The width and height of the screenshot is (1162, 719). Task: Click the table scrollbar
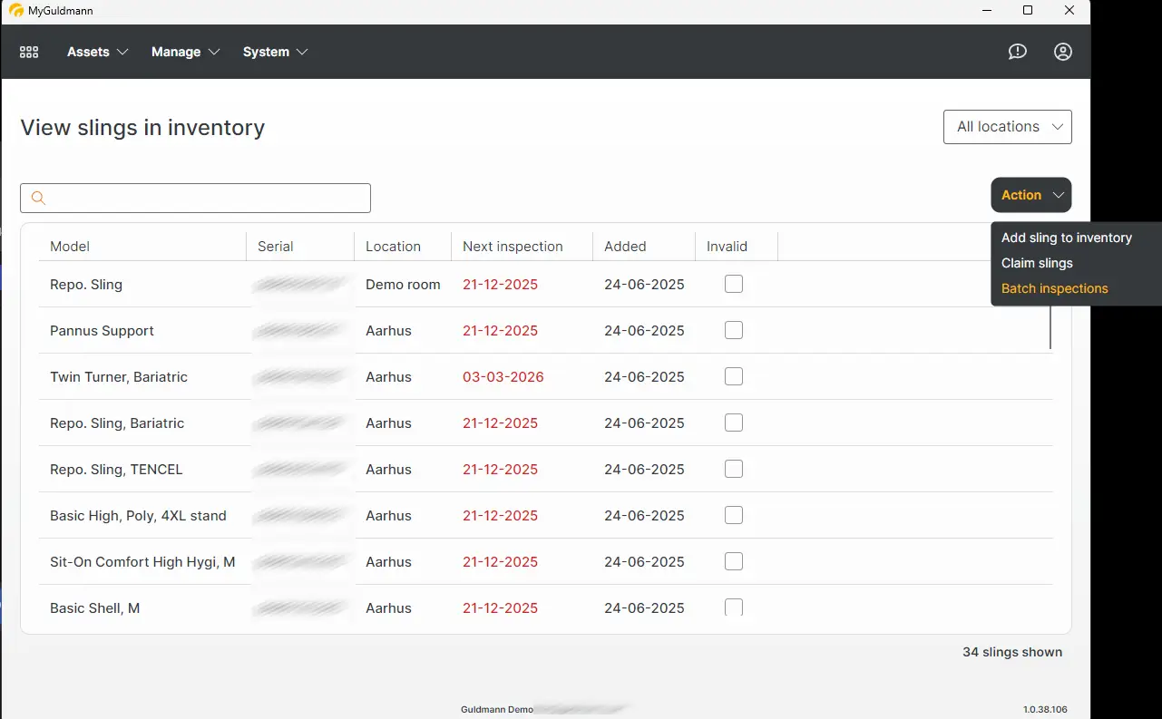(x=1050, y=326)
